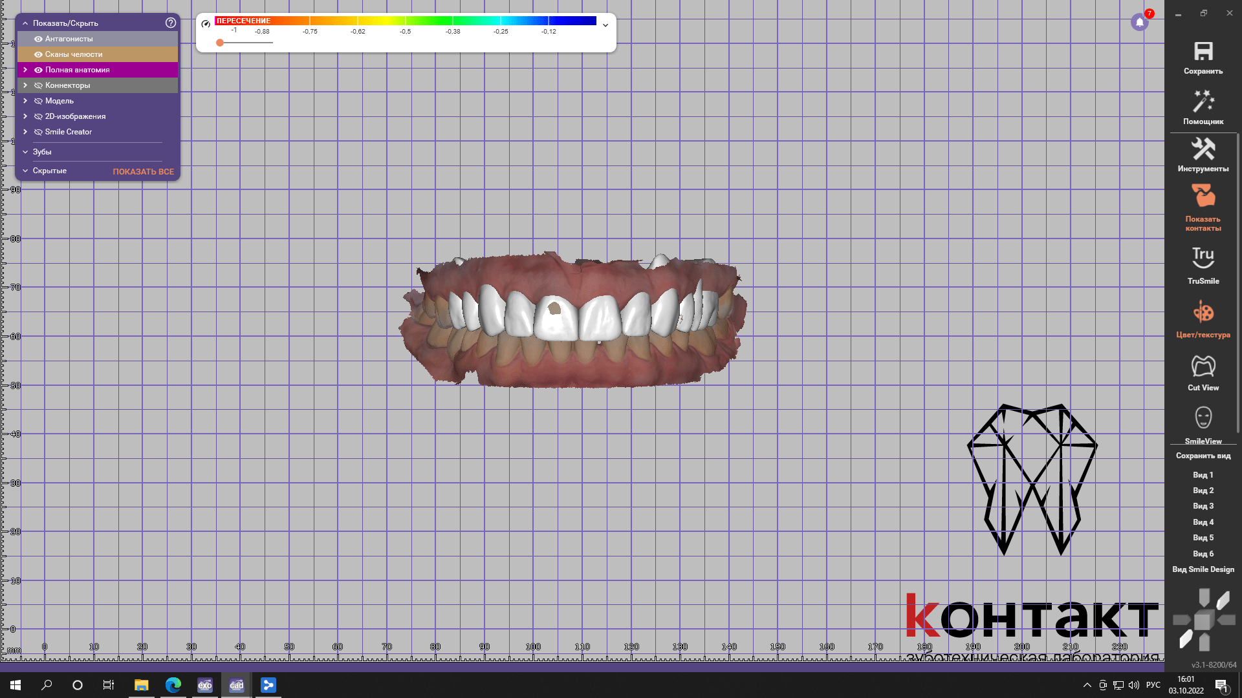This screenshot has width=1242, height=698.
Task: Open the Wizard wand icon (Помощник)
Action: click(x=1203, y=101)
